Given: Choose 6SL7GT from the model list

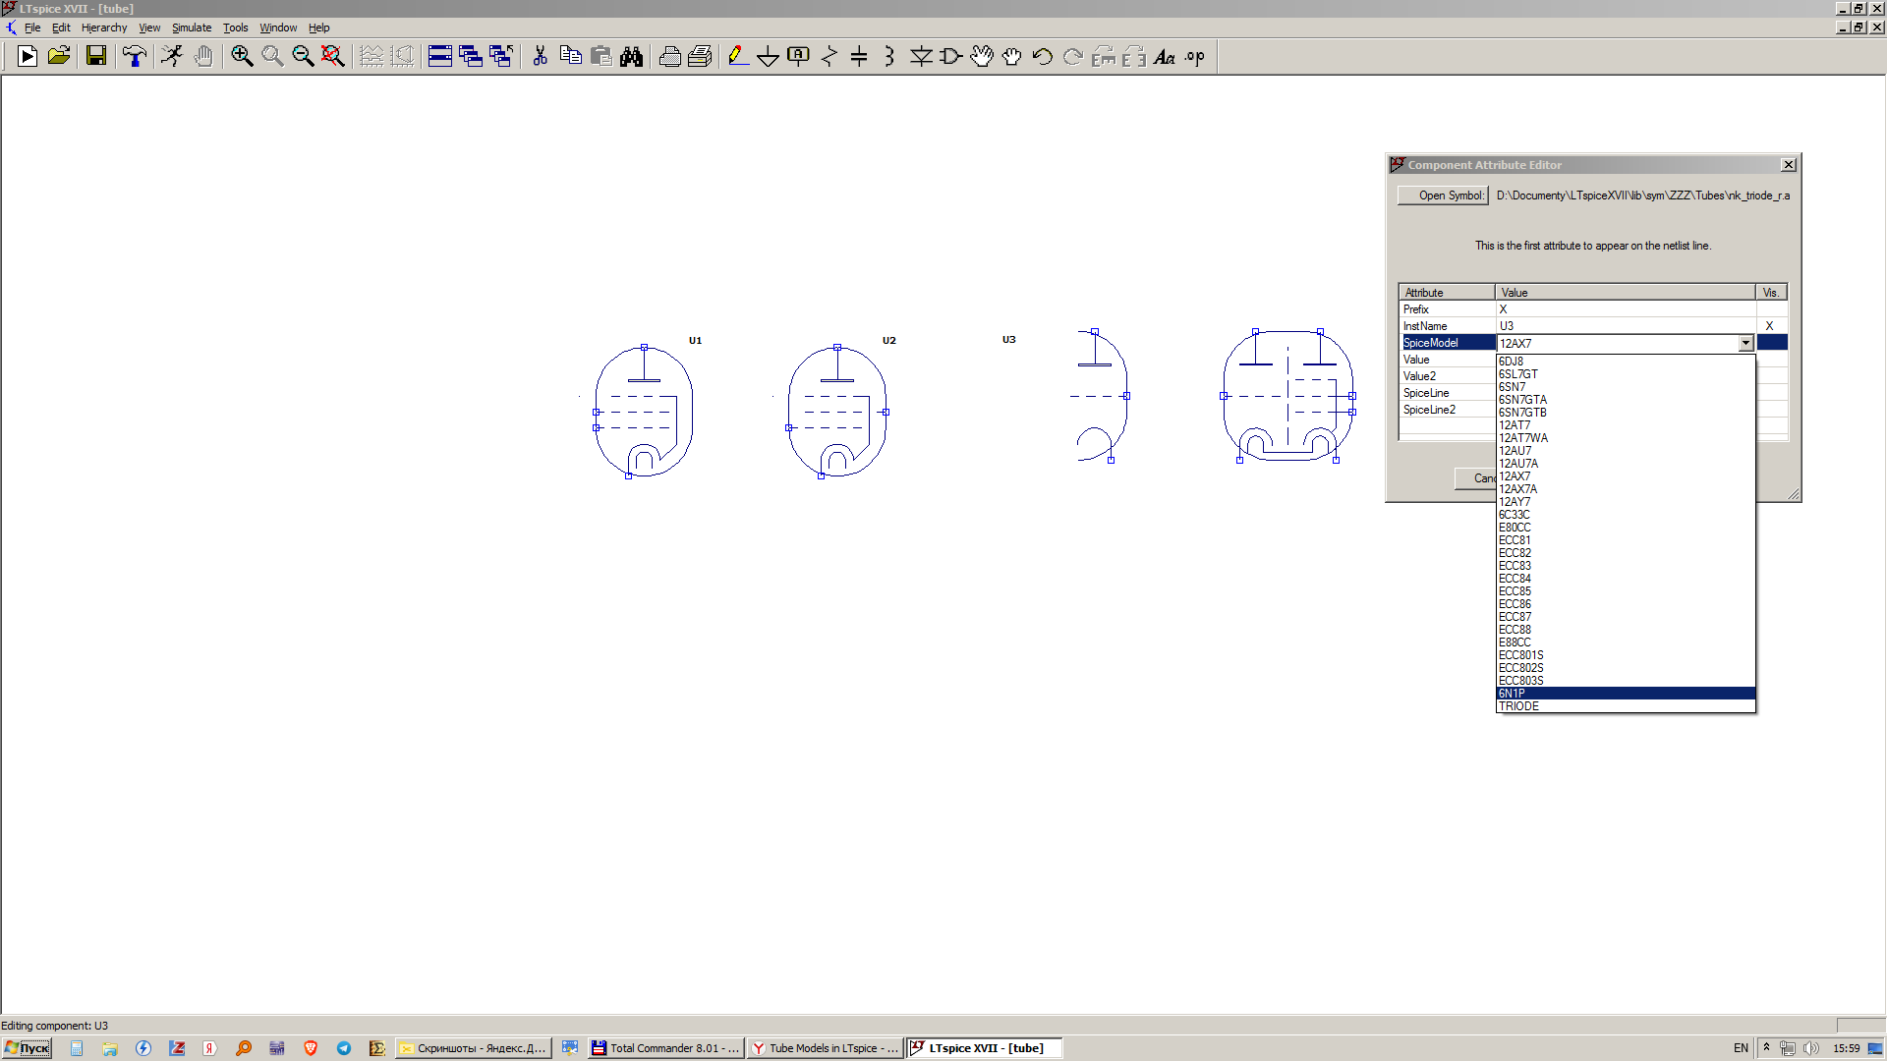Looking at the screenshot, I should [1626, 374].
